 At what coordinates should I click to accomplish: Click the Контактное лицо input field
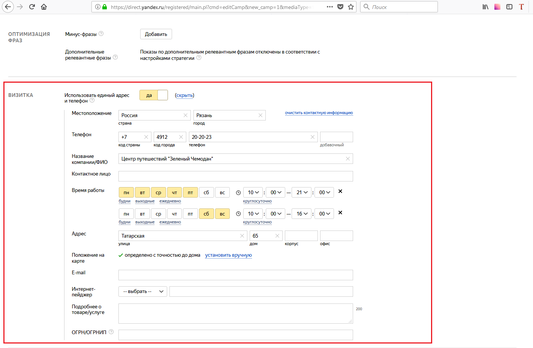click(x=236, y=176)
